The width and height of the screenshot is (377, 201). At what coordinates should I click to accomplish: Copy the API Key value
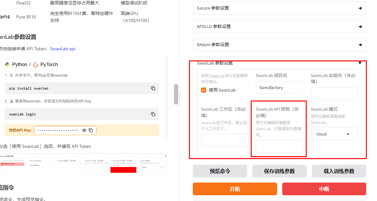pos(91,130)
